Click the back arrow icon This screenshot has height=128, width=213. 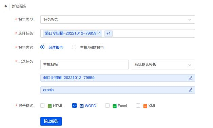[x=5, y=6]
